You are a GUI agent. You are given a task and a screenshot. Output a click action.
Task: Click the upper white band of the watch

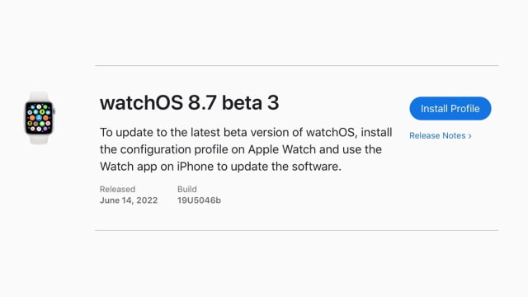(39, 96)
